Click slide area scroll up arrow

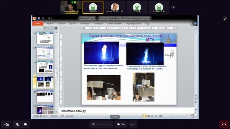click(195, 33)
